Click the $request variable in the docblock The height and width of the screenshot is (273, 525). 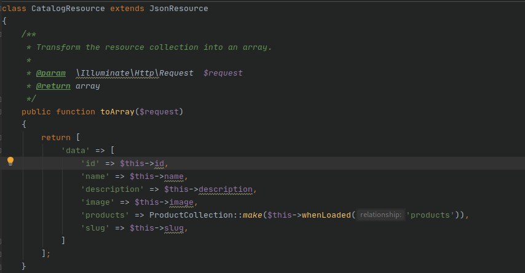coord(223,73)
